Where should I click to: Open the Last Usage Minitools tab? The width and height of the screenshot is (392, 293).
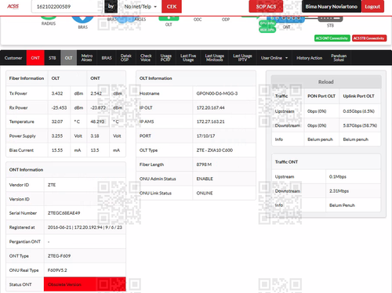pyautogui.click(x=215, y=58)
